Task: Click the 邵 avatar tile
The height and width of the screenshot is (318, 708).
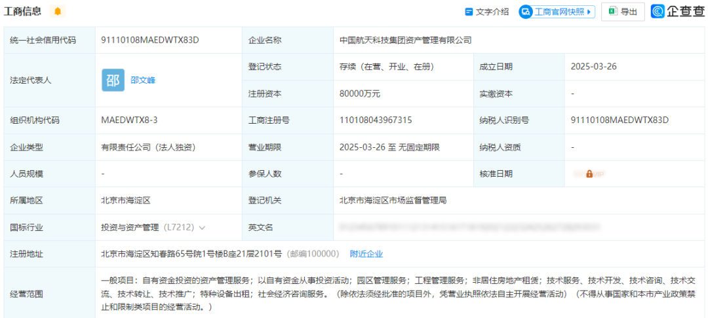Action: pos(113,80)
